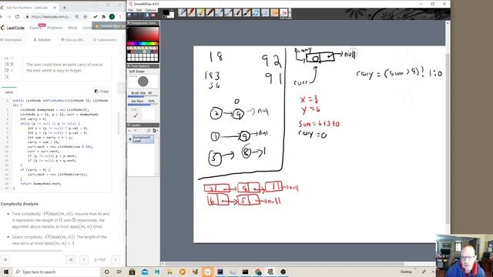493x277 pixels.
Task: Select the yellow Highlighter marker tool
Action: coord(200,12)
